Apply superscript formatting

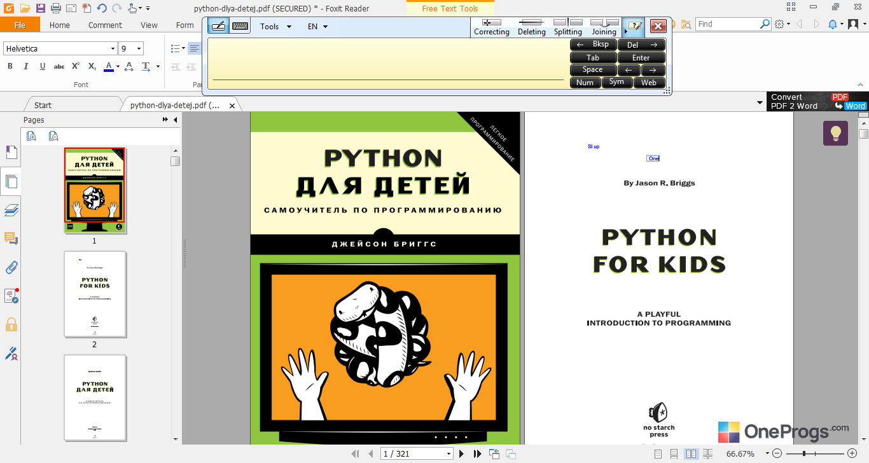point(76,66)
